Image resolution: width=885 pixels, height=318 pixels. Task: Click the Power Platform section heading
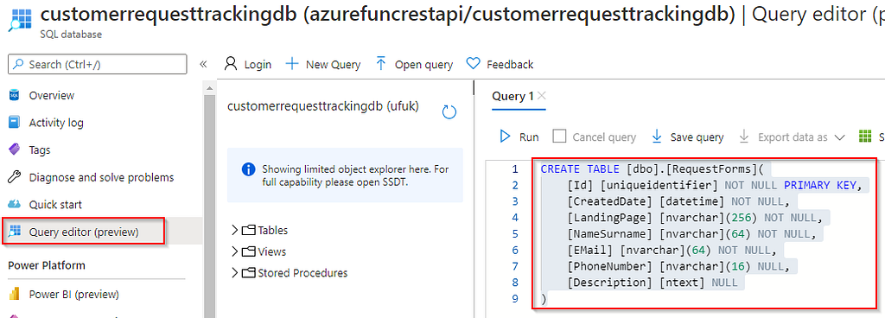(47, 265)
